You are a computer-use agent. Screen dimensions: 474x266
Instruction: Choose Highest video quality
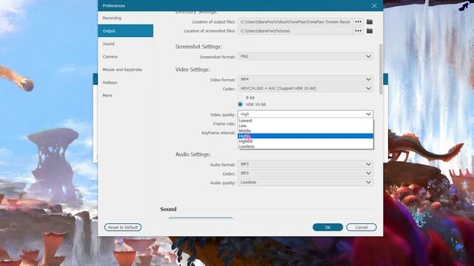point(305,141)
